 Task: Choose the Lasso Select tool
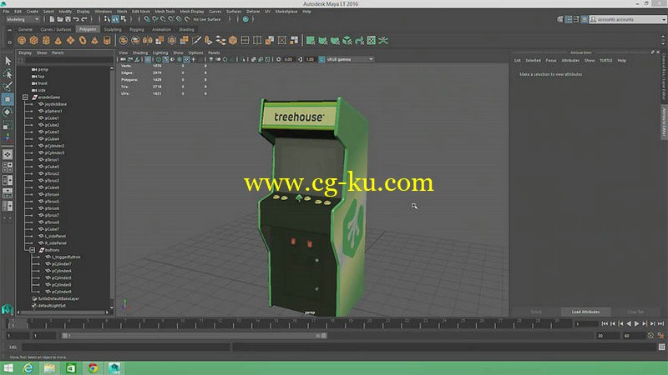[x=8, y=73]
